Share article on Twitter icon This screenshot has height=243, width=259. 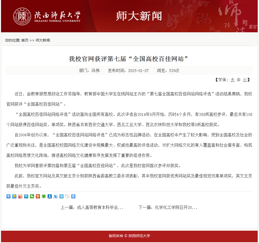(56, 196)
